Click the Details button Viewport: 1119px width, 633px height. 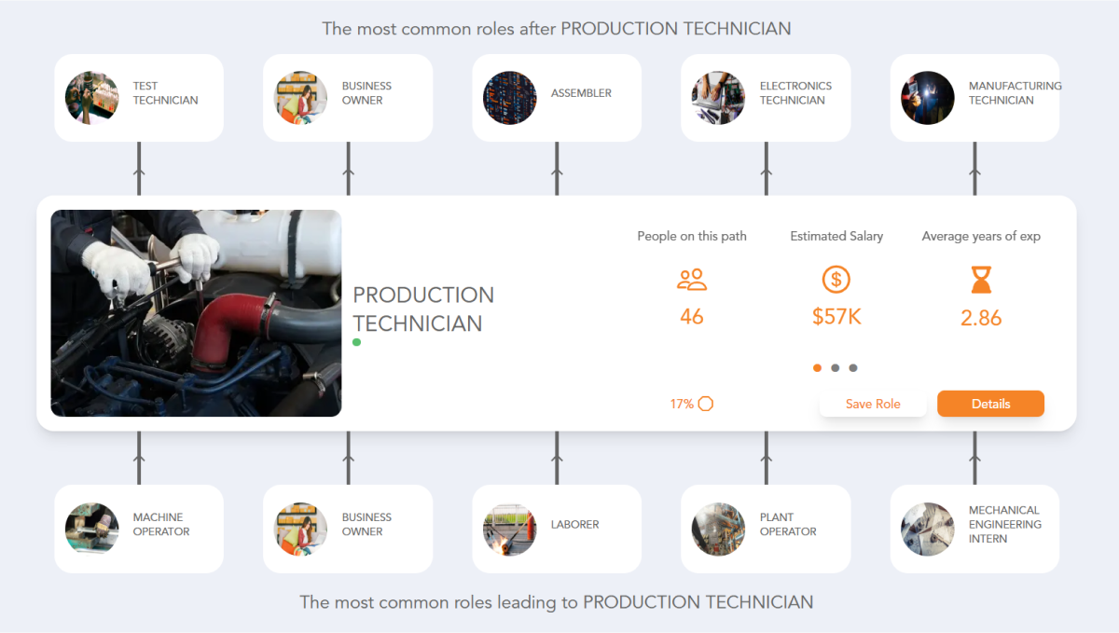tap(990, 404)
